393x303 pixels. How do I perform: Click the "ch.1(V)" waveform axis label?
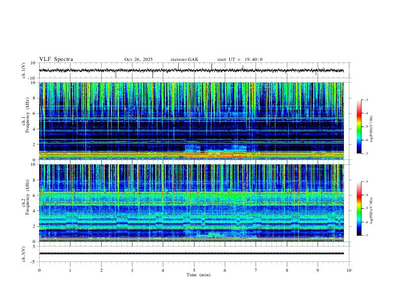[x=24, y=70]
